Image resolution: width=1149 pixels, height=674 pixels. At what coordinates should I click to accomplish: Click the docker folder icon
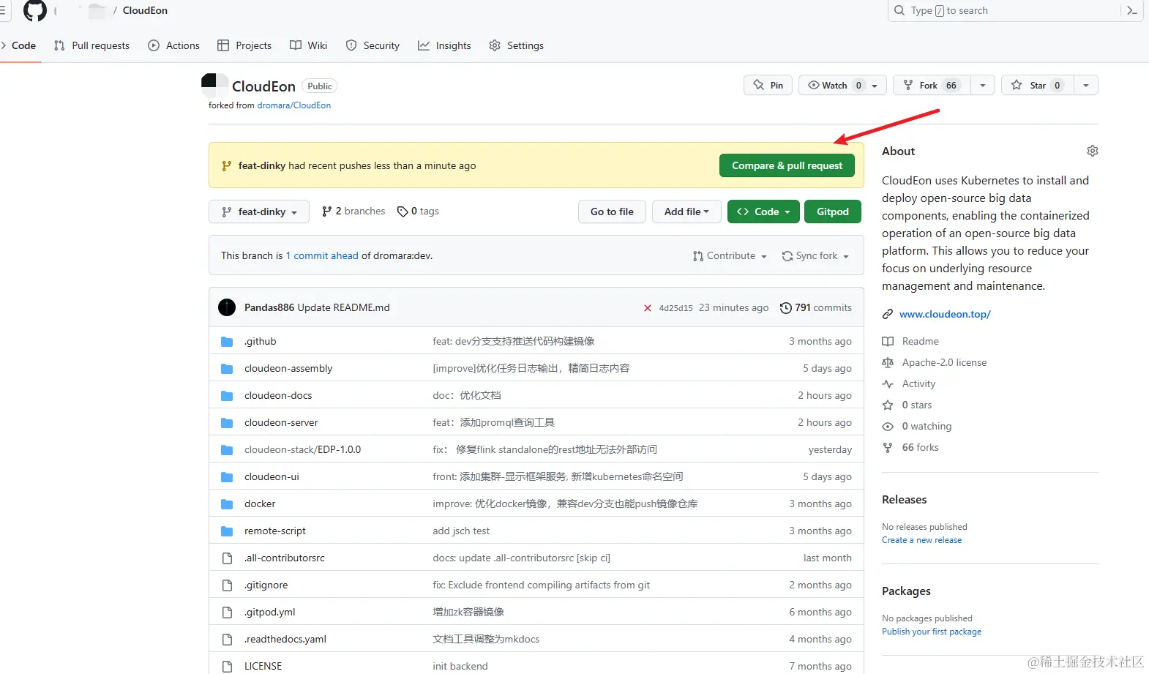pyautogui.click(x=227, y=504)
